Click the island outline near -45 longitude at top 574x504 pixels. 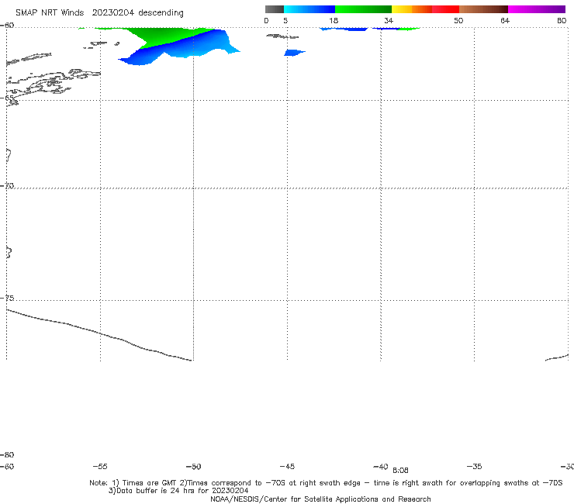[x=282, y=36]
